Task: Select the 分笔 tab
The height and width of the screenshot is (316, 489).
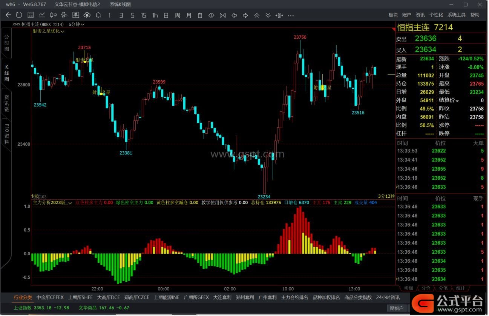Action: tap(443, 288)
